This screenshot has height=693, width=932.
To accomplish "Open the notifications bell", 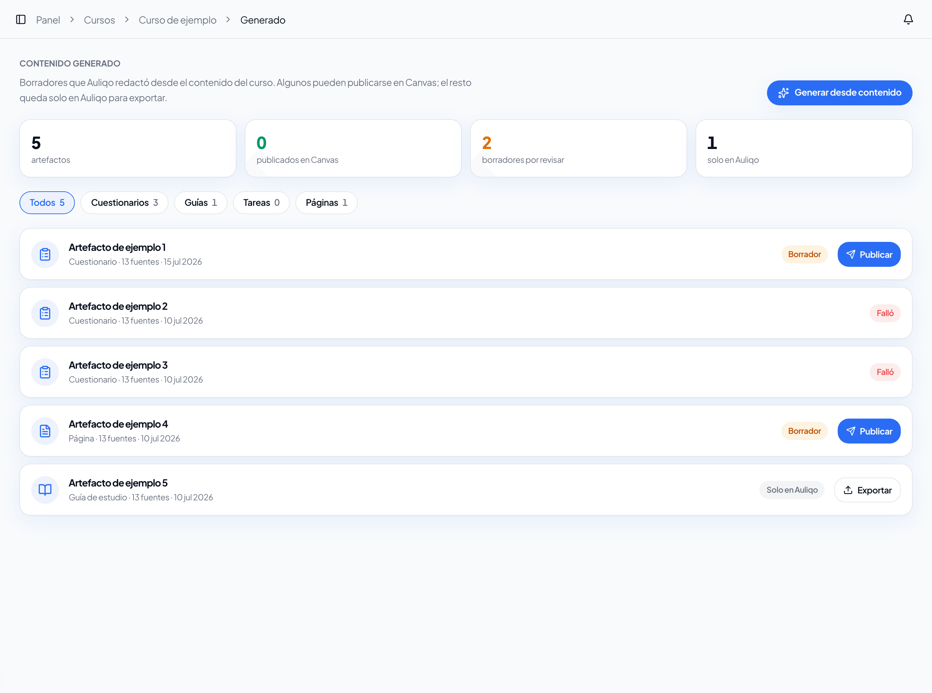I will [908, 20].
